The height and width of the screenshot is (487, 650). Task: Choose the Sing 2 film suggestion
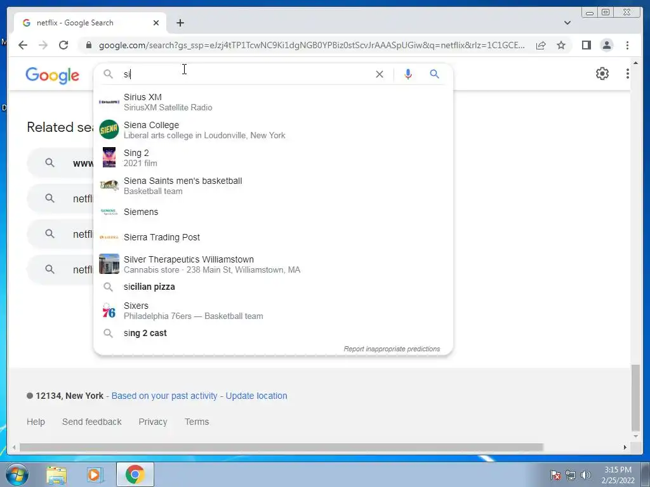(x=273, y=158)
